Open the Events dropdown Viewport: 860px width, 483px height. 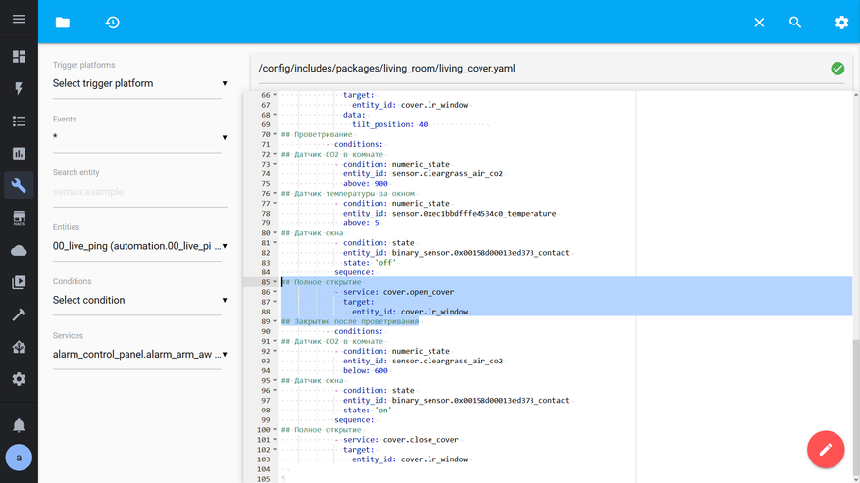point(139,137)
